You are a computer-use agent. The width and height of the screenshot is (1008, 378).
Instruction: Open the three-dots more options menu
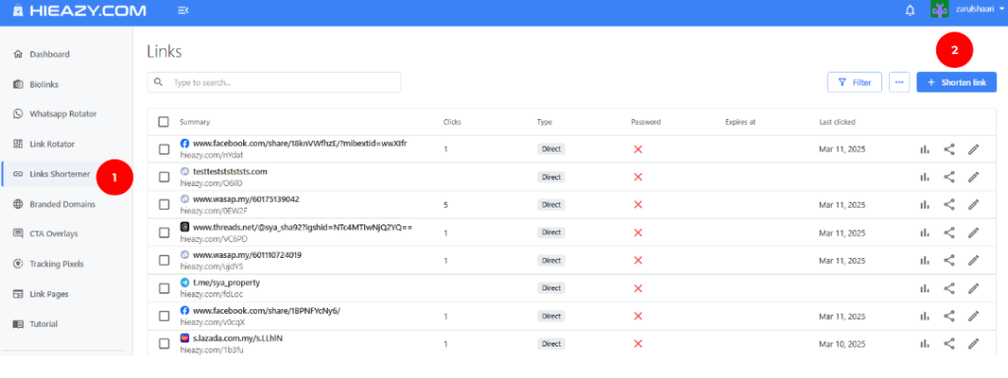pos(899,83)
